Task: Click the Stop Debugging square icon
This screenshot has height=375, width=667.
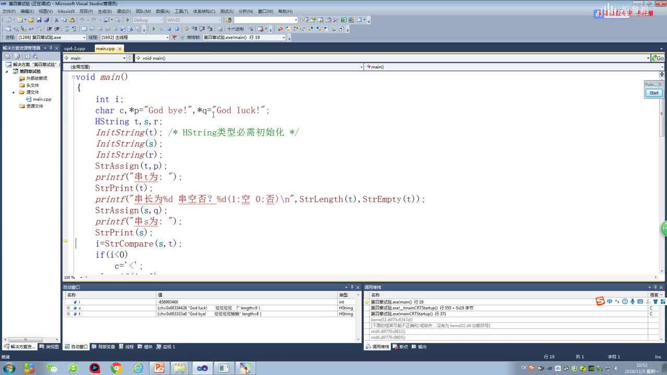Action: pyautogui.click(x=169, y=29)
